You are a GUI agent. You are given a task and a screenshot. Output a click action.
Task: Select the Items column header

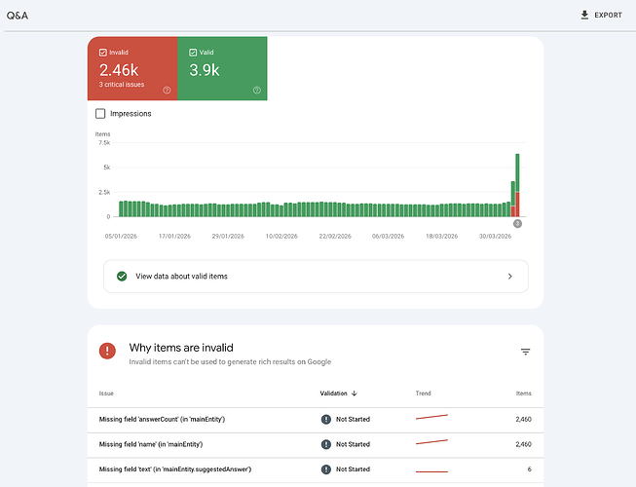coord(523,393)
